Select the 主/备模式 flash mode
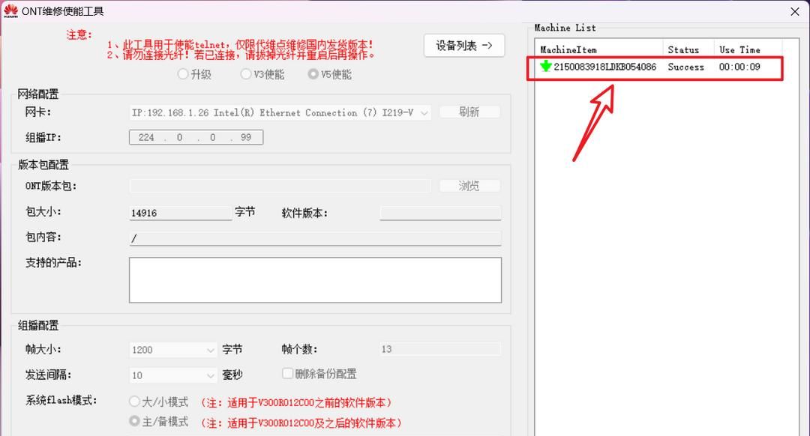This screenshot has height=436, width=810. pos(134,421)
